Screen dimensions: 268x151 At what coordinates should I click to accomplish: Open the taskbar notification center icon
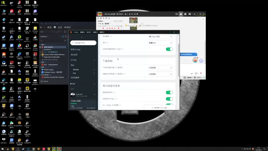(x=265, y=149)
